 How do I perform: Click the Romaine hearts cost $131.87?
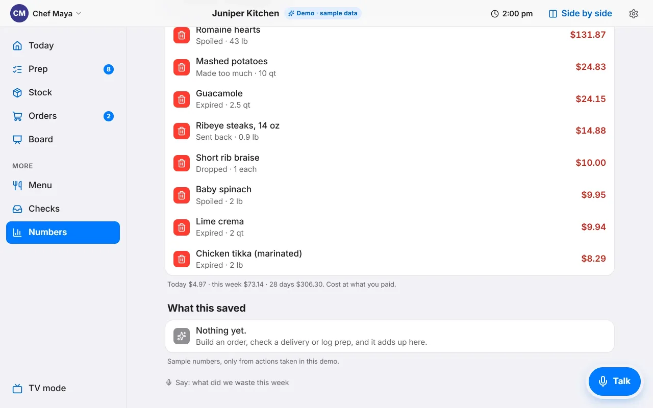point(588,35)
